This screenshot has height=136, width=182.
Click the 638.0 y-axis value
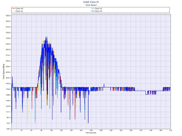tap(8, 129)
